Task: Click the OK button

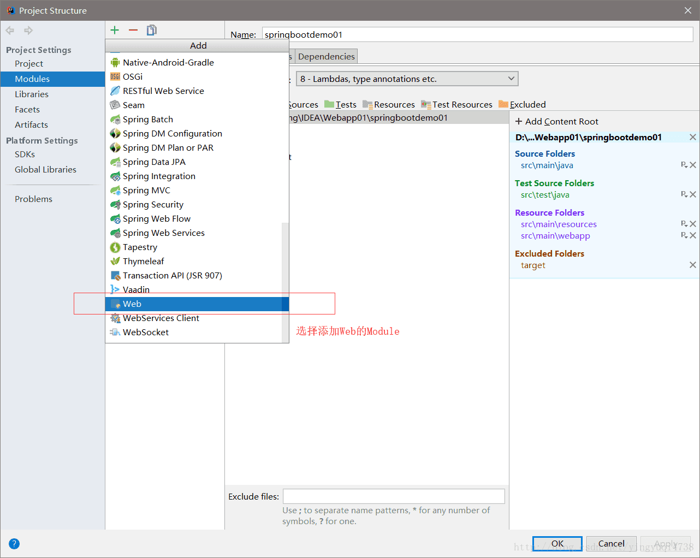Action: coord(557,544)
